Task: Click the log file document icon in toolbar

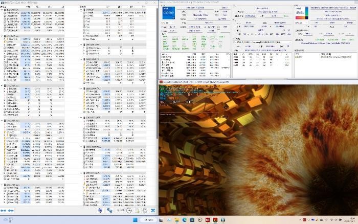Action: [x=137, y=210]
